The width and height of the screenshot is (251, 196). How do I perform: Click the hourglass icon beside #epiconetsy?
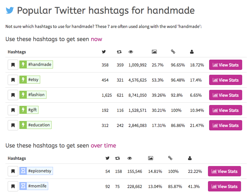23,171
